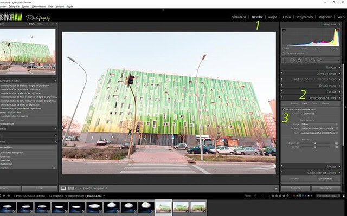Go forward with filmstrip right arrow

click(9, 195)
